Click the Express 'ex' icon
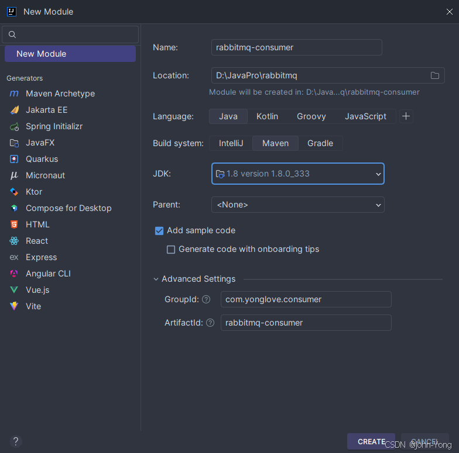459x453 pixels. click(x=14, y=257)
